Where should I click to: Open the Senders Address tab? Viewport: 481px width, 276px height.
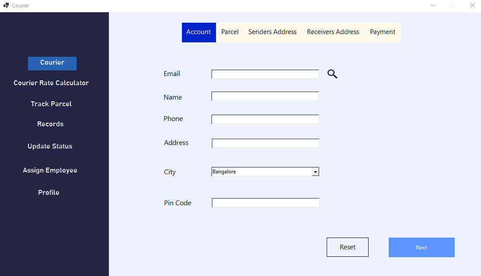point(272,32)
